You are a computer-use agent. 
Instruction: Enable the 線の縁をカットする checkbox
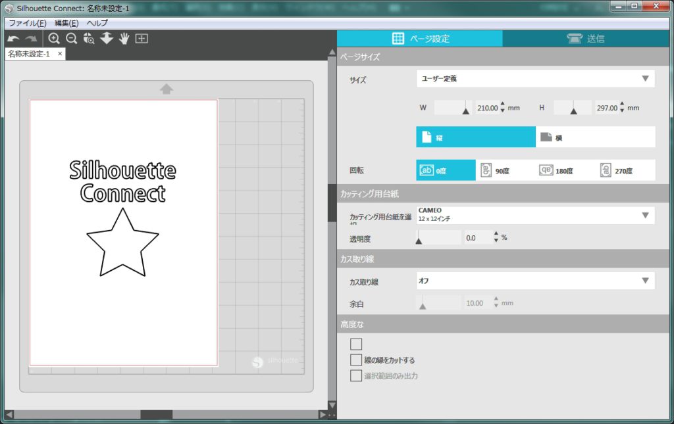(356, 360)
